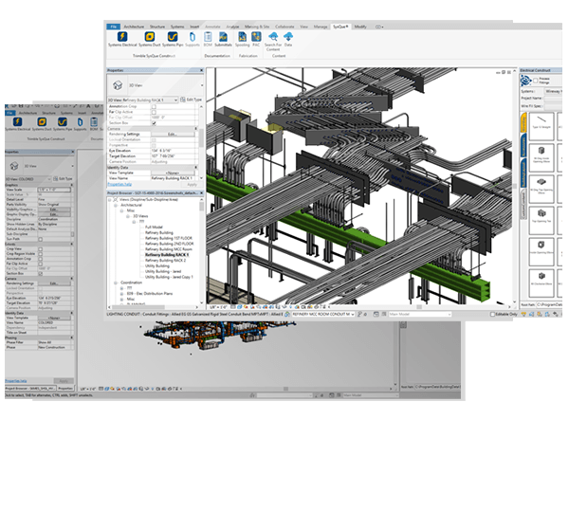Select the 90 Deg Inside Opening Elbow fitting
The height and width of the screenshot is (511, 569).
[541, 157]
